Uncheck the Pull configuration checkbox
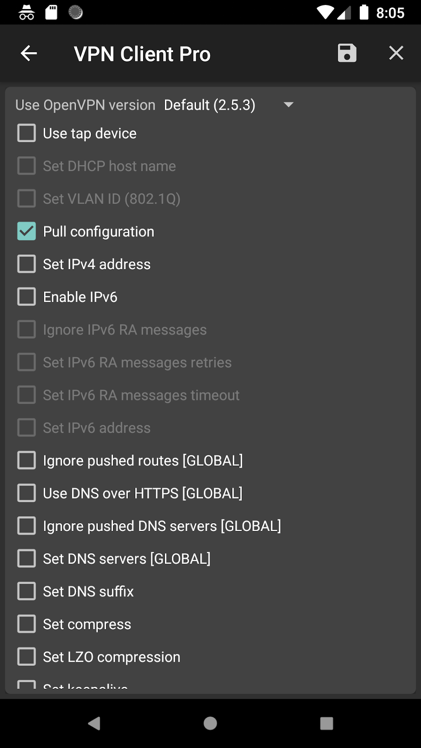Screen dimensions: 421x748 click(27, 231)
